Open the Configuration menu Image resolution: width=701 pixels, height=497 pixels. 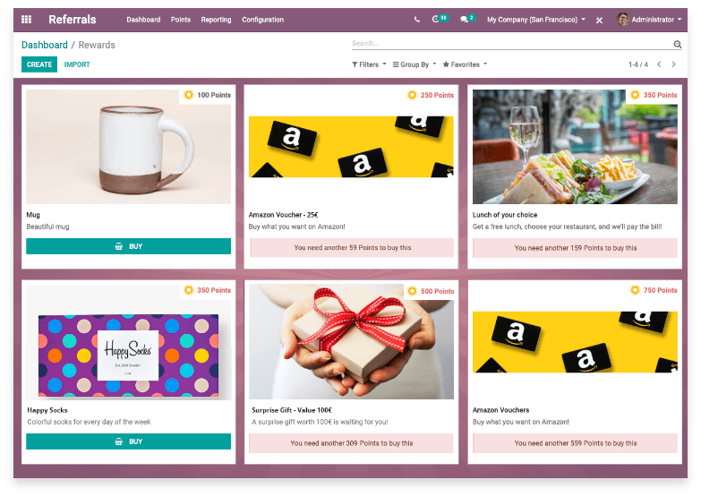[263, 20]
